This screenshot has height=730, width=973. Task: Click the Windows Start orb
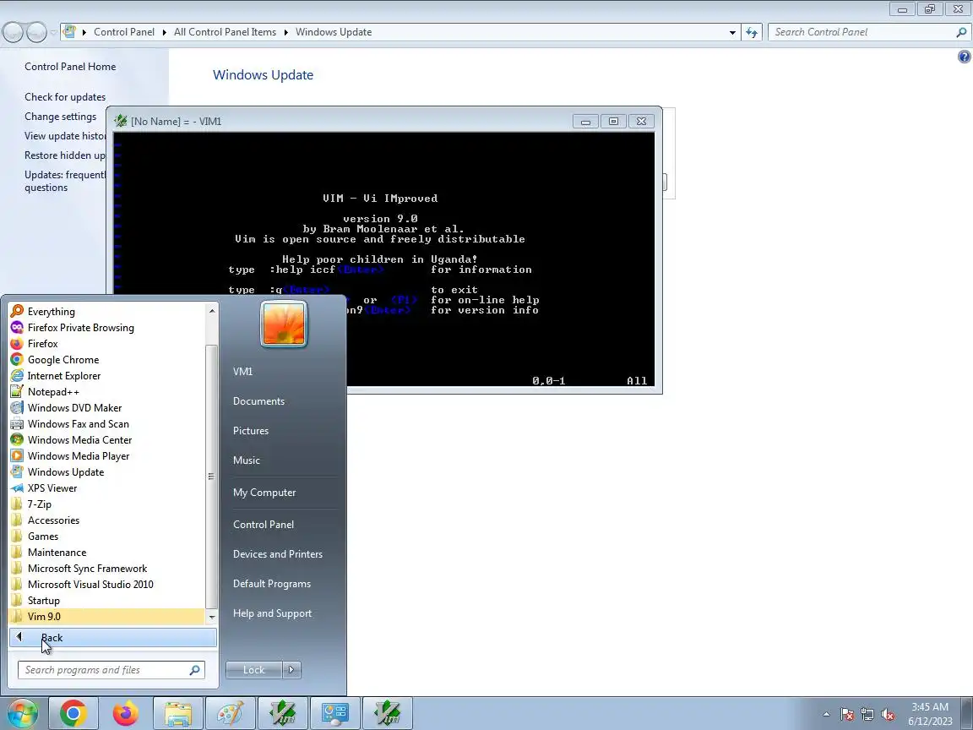[x=22, y=713]
